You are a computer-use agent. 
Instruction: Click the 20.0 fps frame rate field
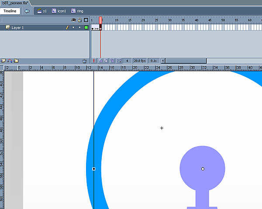(x=140, y=61)
